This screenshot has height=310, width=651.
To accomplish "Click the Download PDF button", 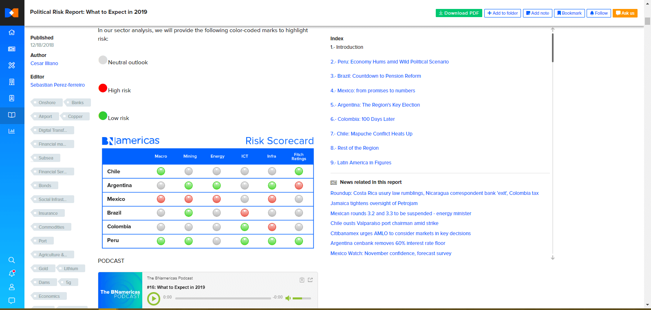I will 459,13.
